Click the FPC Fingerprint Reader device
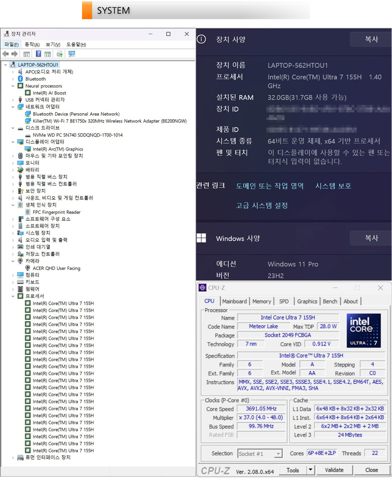This screenshot has height=478, width=392. click(x=57, y=212)
